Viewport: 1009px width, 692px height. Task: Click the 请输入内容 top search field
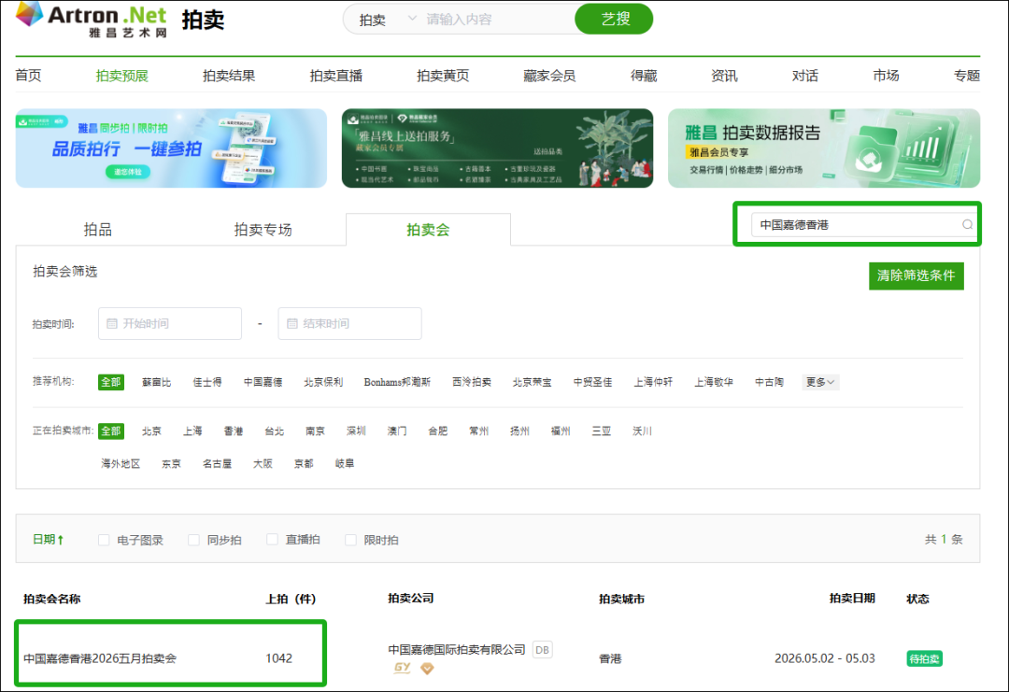[x=499, y=20]
